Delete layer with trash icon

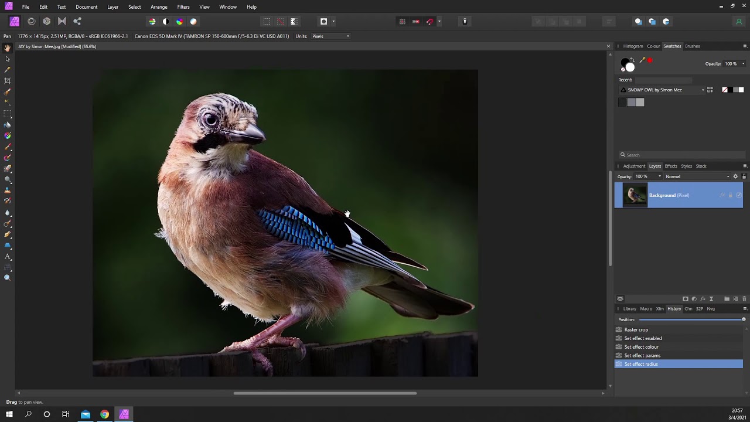[x=744, y=299]
